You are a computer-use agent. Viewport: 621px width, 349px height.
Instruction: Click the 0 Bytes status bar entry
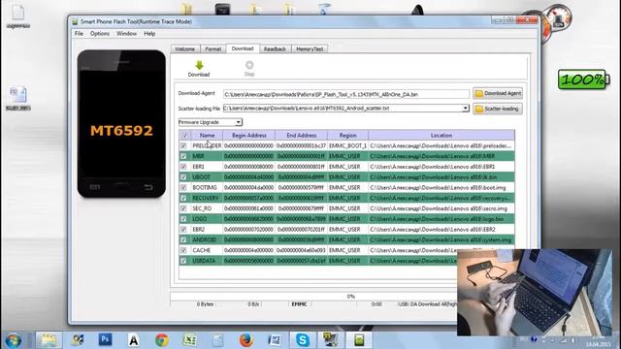205,304
